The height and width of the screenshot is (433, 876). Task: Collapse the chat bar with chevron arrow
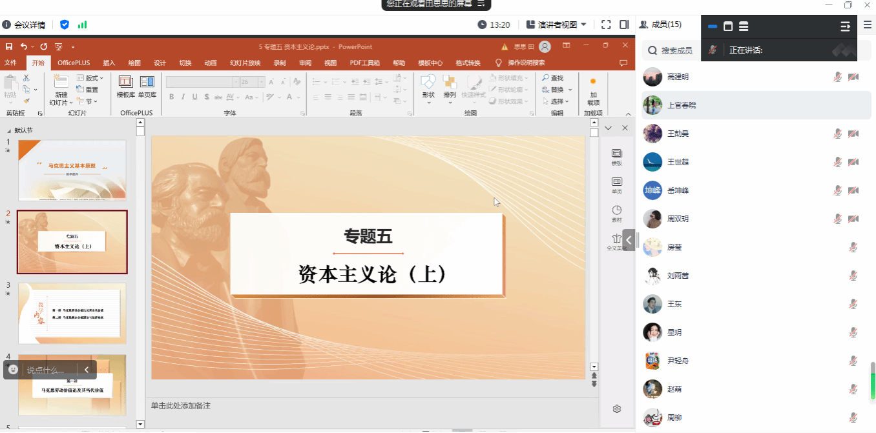pyautogui.click(x=87, y=370)
